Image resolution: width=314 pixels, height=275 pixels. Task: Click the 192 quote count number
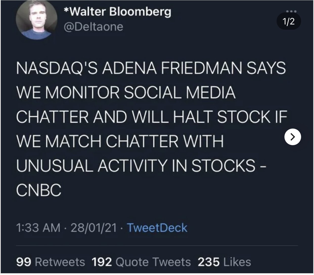tap(102, 262)
